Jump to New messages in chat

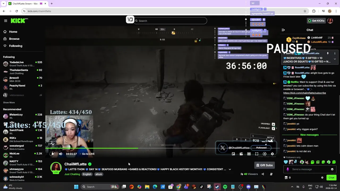pos(309,135)
